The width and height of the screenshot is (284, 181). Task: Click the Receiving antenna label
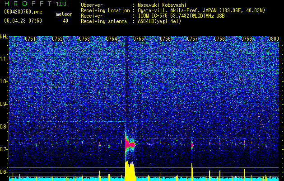coord(104,21)
